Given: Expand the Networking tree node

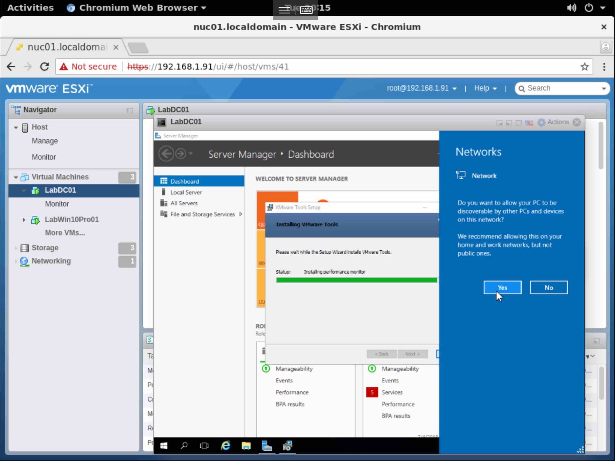Looking at the screenshot, I should coord(16,261).
